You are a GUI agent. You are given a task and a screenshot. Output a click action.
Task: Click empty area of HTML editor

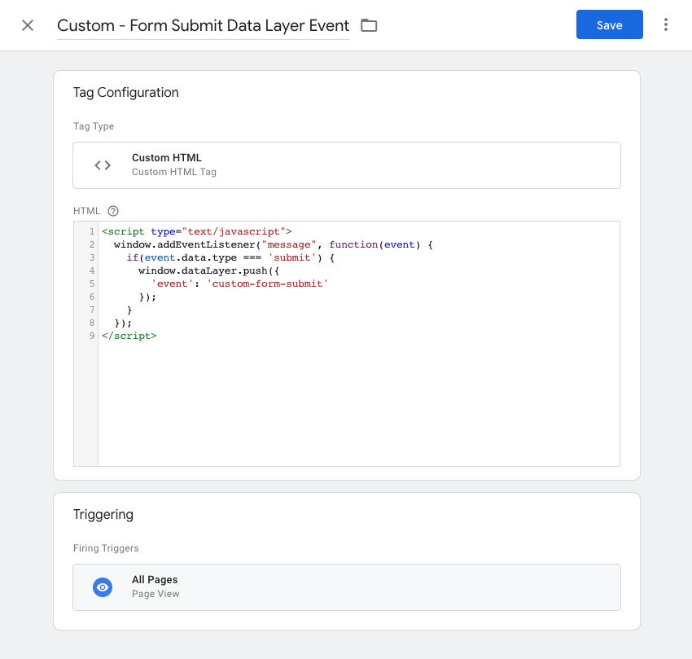tap(358, 402)
